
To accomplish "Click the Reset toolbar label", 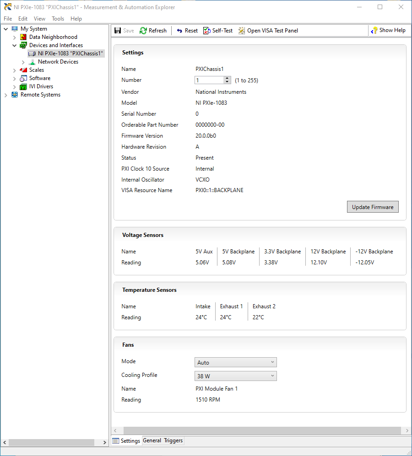I will [x=191, y=31].
